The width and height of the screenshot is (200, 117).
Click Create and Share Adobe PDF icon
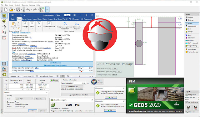65,24
